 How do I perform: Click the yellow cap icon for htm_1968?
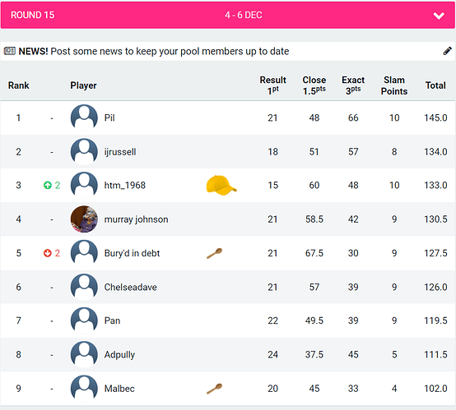click(221, 185)
